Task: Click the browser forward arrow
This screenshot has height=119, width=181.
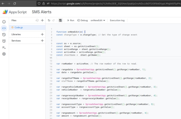Action: [9, 3]
